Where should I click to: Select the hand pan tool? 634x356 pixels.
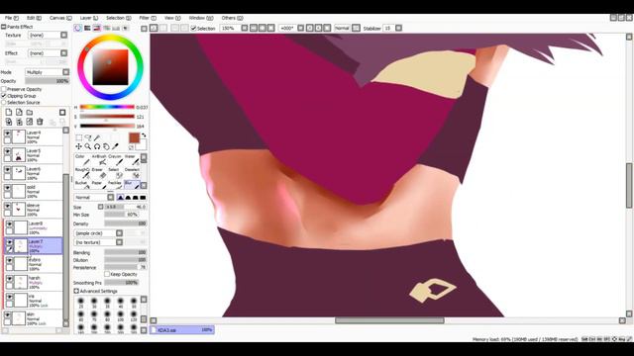(x=106, y=146)
